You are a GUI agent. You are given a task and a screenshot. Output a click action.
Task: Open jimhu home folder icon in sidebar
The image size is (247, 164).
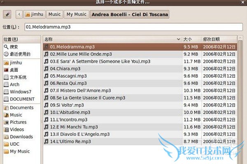pyautogui.click(x=6, y=63)
